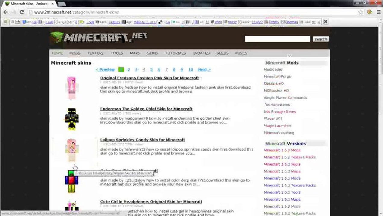Click the Enderman Golden Chief skin thumbnail
Viewport: 383px width, 216px height.
(72, 119)
